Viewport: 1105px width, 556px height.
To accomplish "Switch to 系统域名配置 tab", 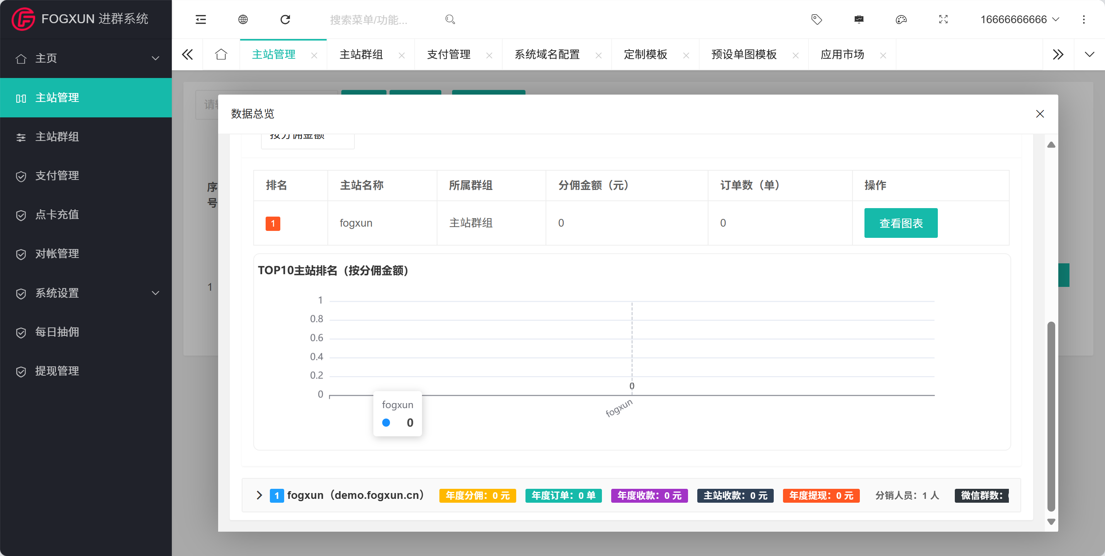I will coord(547,54).
